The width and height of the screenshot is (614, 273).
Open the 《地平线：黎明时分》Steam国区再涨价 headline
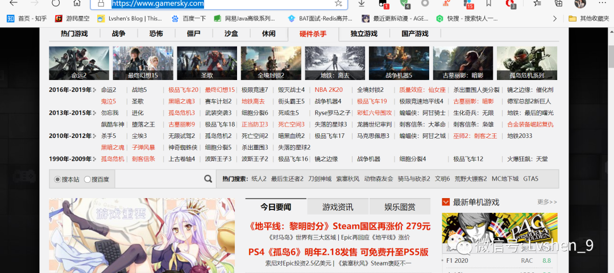click(x=340, y=226)
